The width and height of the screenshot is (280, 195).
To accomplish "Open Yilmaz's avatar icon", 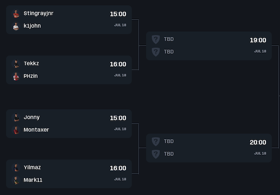I will (x=16, y=167).
